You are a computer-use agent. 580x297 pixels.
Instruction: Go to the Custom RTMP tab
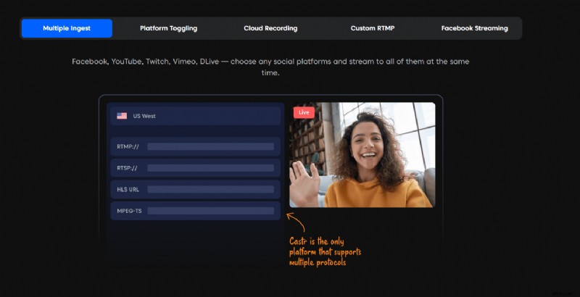click(x=373, y=28)
